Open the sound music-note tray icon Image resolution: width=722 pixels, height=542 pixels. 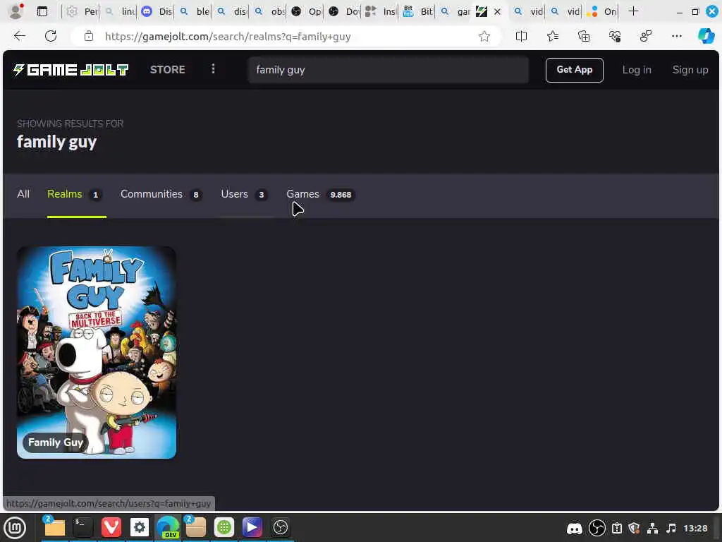click(671, 528)
